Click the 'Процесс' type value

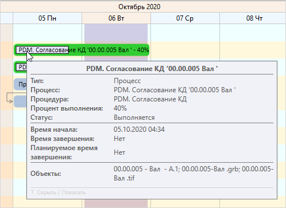tap(127, 81)
